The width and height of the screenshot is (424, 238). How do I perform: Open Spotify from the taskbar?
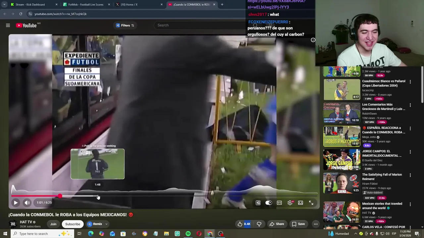(x=188, y=234)
